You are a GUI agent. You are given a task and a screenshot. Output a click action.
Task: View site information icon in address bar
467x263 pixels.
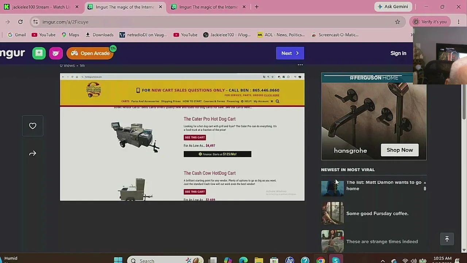35,22
